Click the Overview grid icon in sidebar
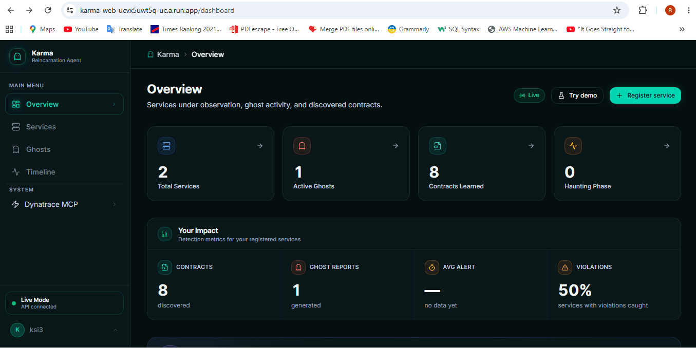 click(x=16, y=104)
